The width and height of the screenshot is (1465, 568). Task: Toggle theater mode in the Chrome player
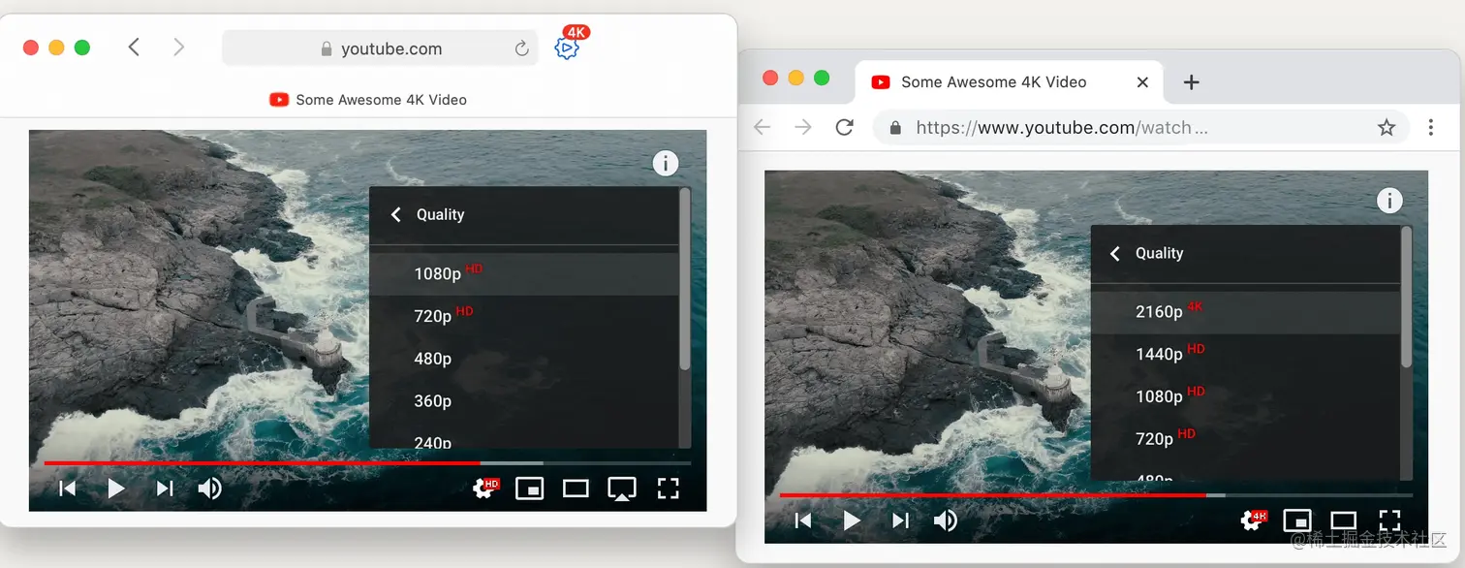1343,521
